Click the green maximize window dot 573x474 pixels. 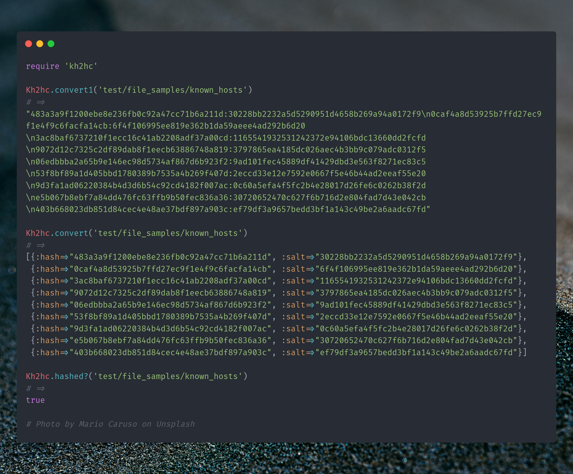[51, 44]
